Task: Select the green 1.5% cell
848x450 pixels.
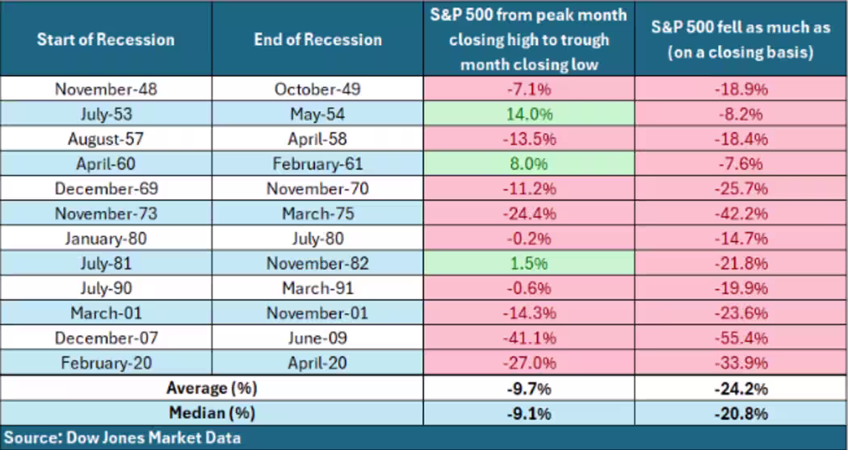Action: click(x=529, y=264)
